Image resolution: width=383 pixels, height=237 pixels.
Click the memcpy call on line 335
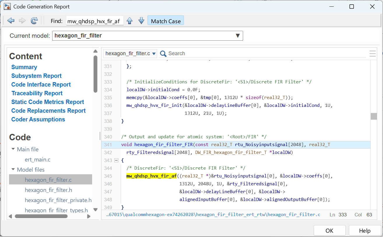pos(134,98)
